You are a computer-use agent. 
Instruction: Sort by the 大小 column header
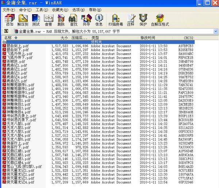click(57, 38)
